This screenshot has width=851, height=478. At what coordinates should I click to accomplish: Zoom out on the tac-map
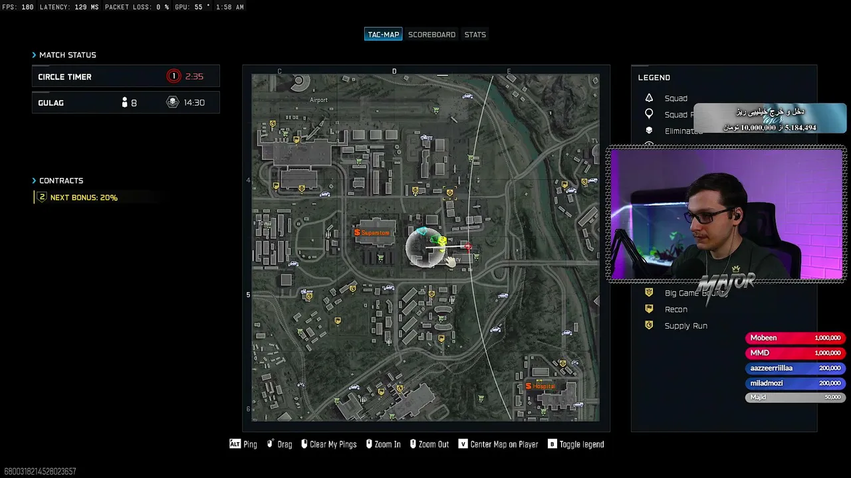(x=429, y=444)
